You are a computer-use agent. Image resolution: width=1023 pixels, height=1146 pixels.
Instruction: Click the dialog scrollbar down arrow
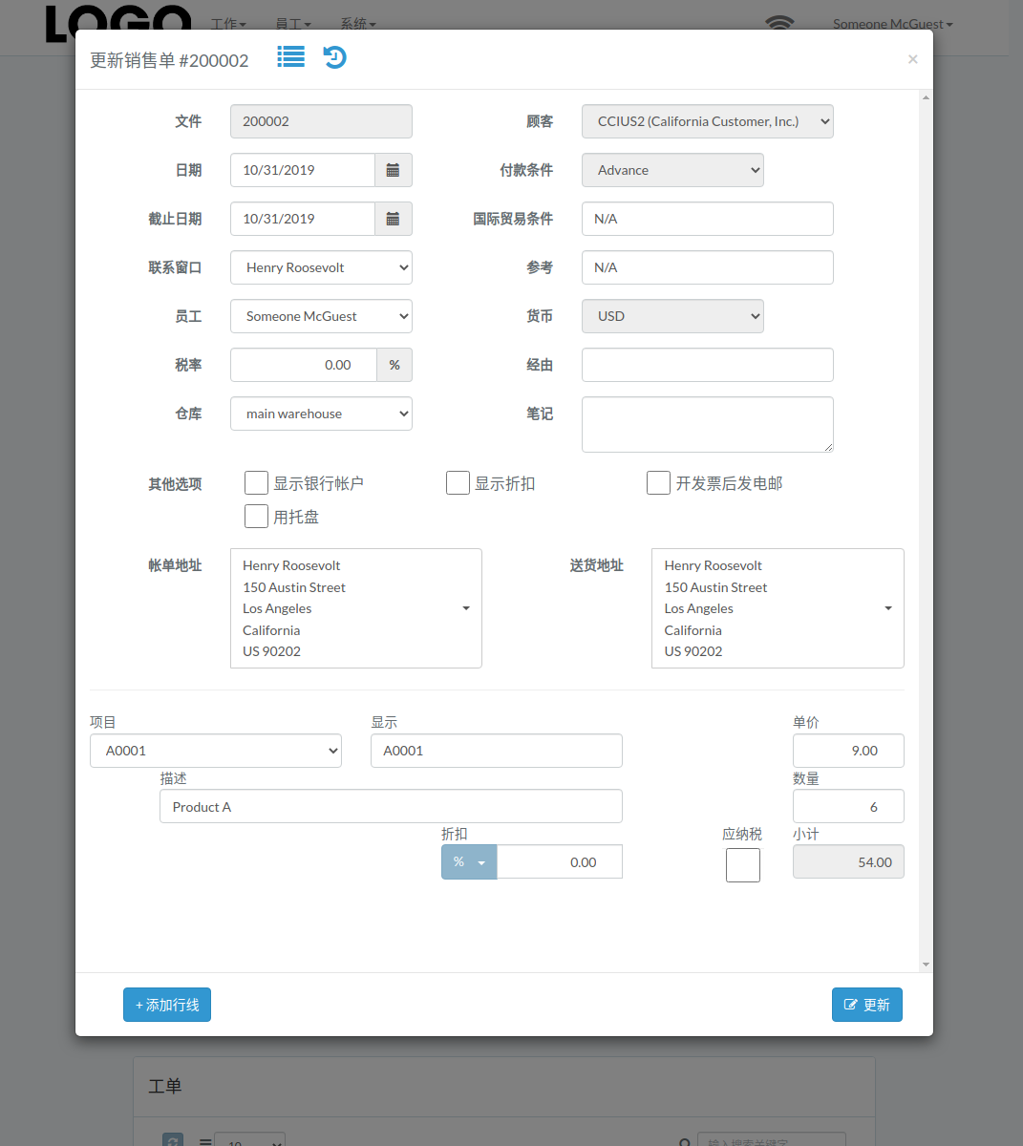tap(926, 965)
